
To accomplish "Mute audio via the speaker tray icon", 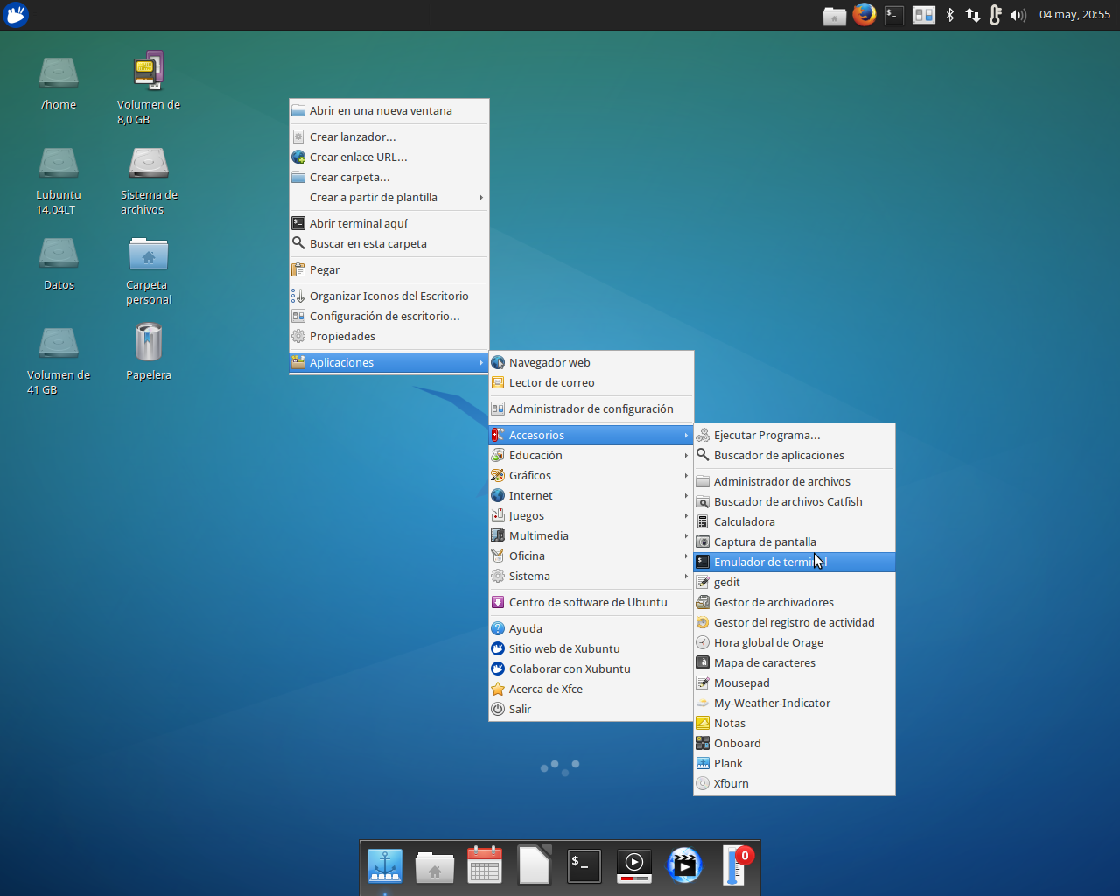I will pos(1017,15).
